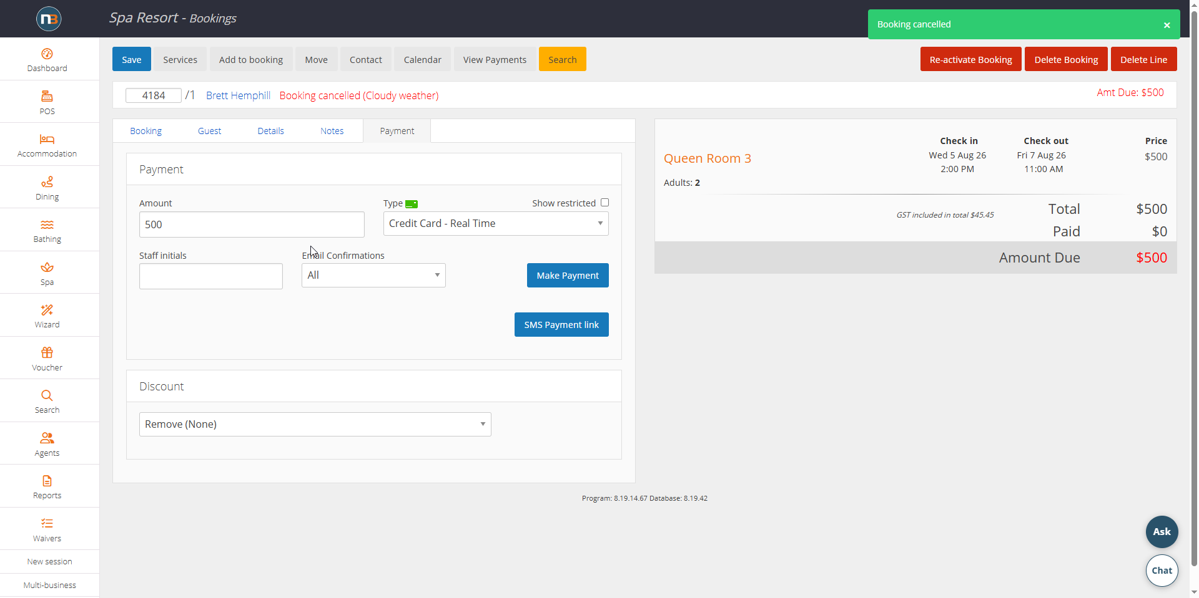Viewport: 1199px width, 598px height.
Task: Click View Payments
Action: click(x=495, y=59)
